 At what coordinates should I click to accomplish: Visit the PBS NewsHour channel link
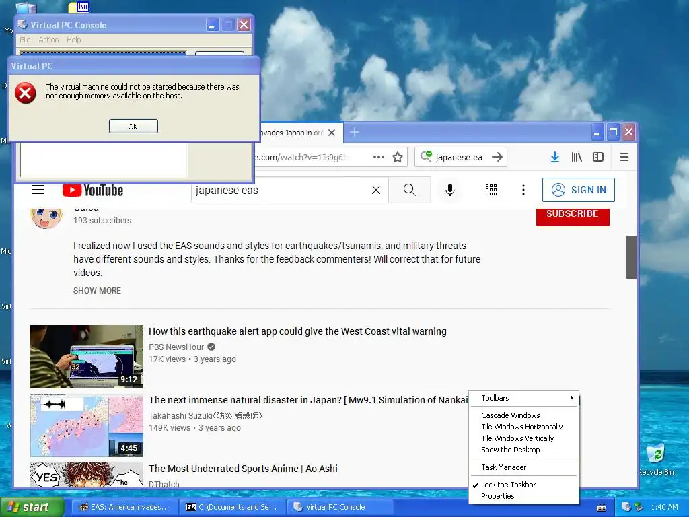(x=176, y=347)
